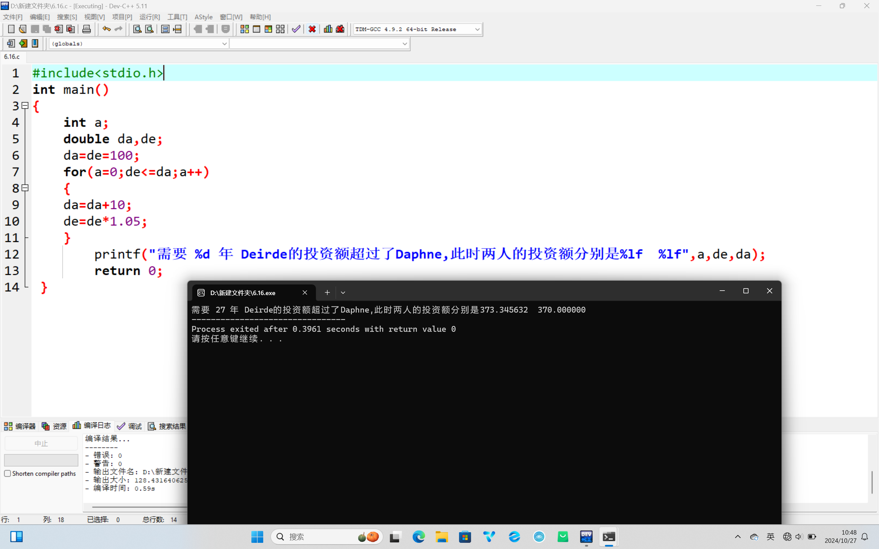Viewport: 879px width, 549px height.
Task: Expand the (globals) scope dropdown
Action: coord(224,44)
